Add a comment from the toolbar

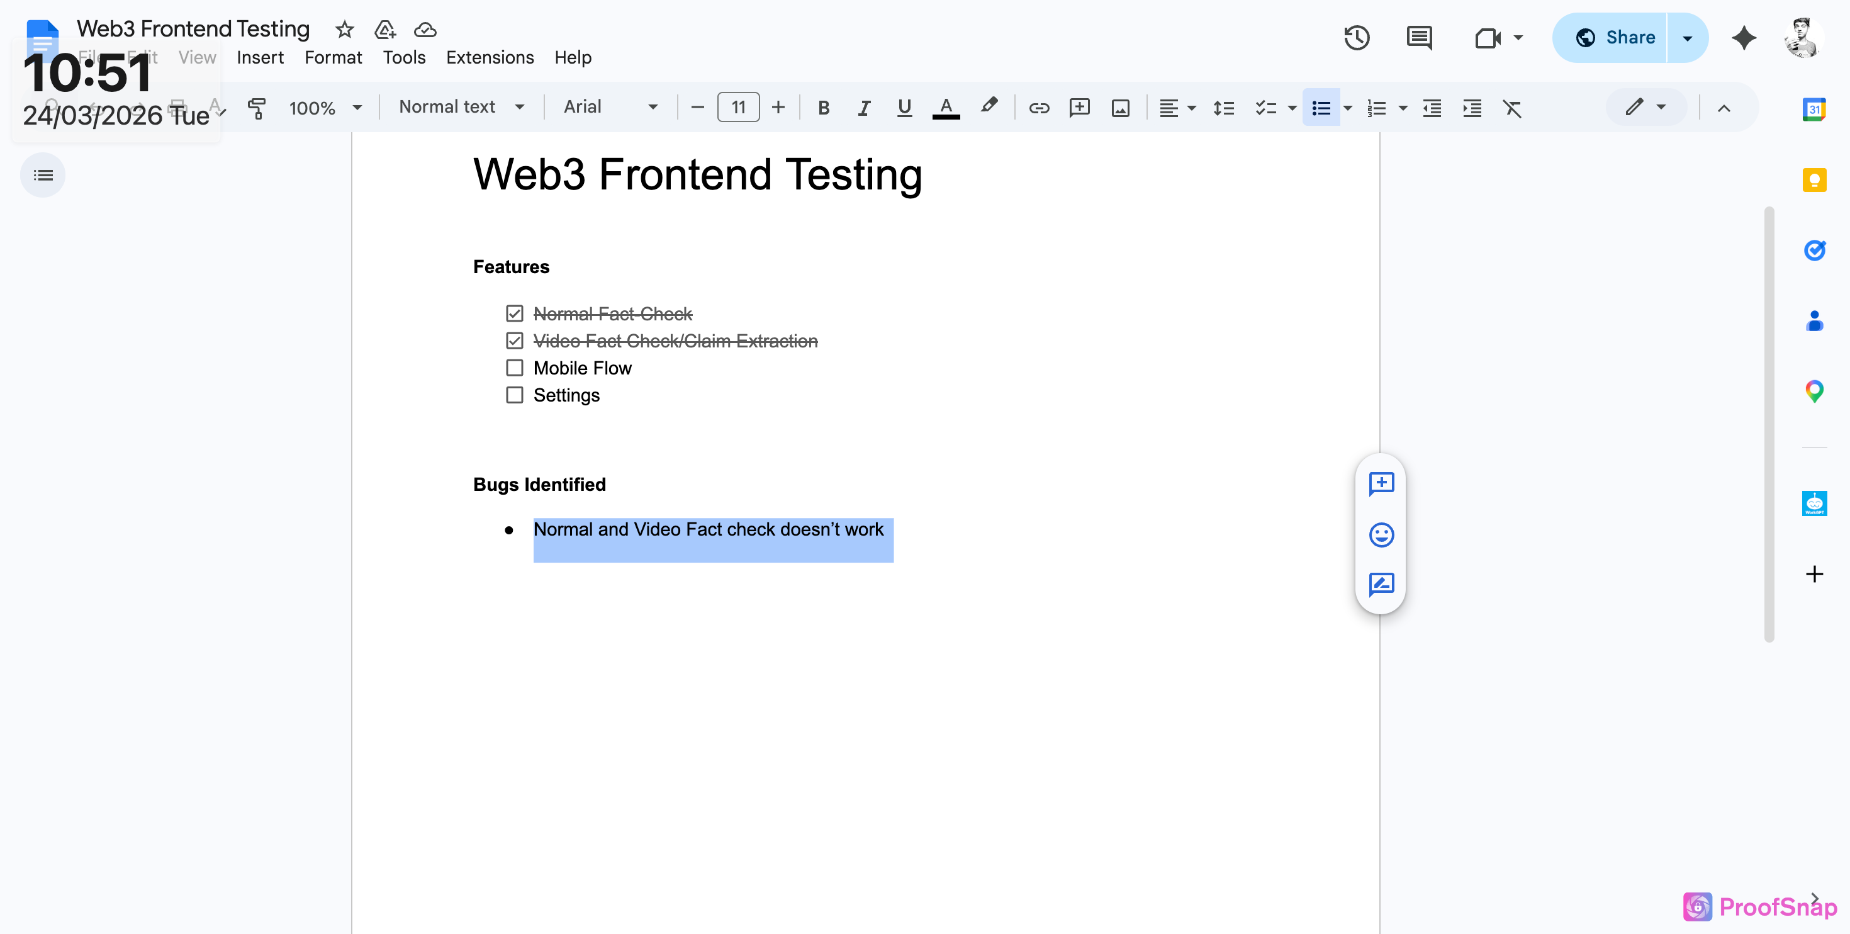click(x=1079, y=108)
